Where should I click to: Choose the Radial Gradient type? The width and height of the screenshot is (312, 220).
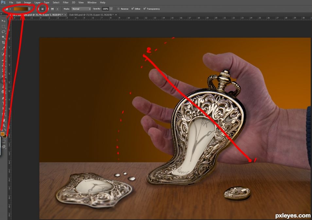tap(43, 9)
